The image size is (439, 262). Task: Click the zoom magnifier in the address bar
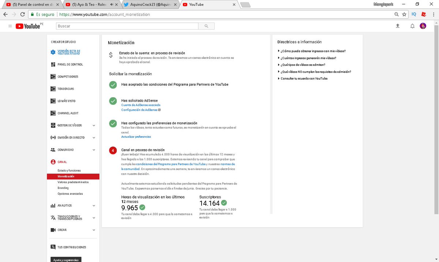point(397,14)
